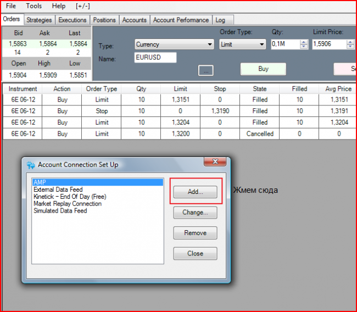357x312 pixels.
Task: Remove the selected connection
Action: coord(195,233)
